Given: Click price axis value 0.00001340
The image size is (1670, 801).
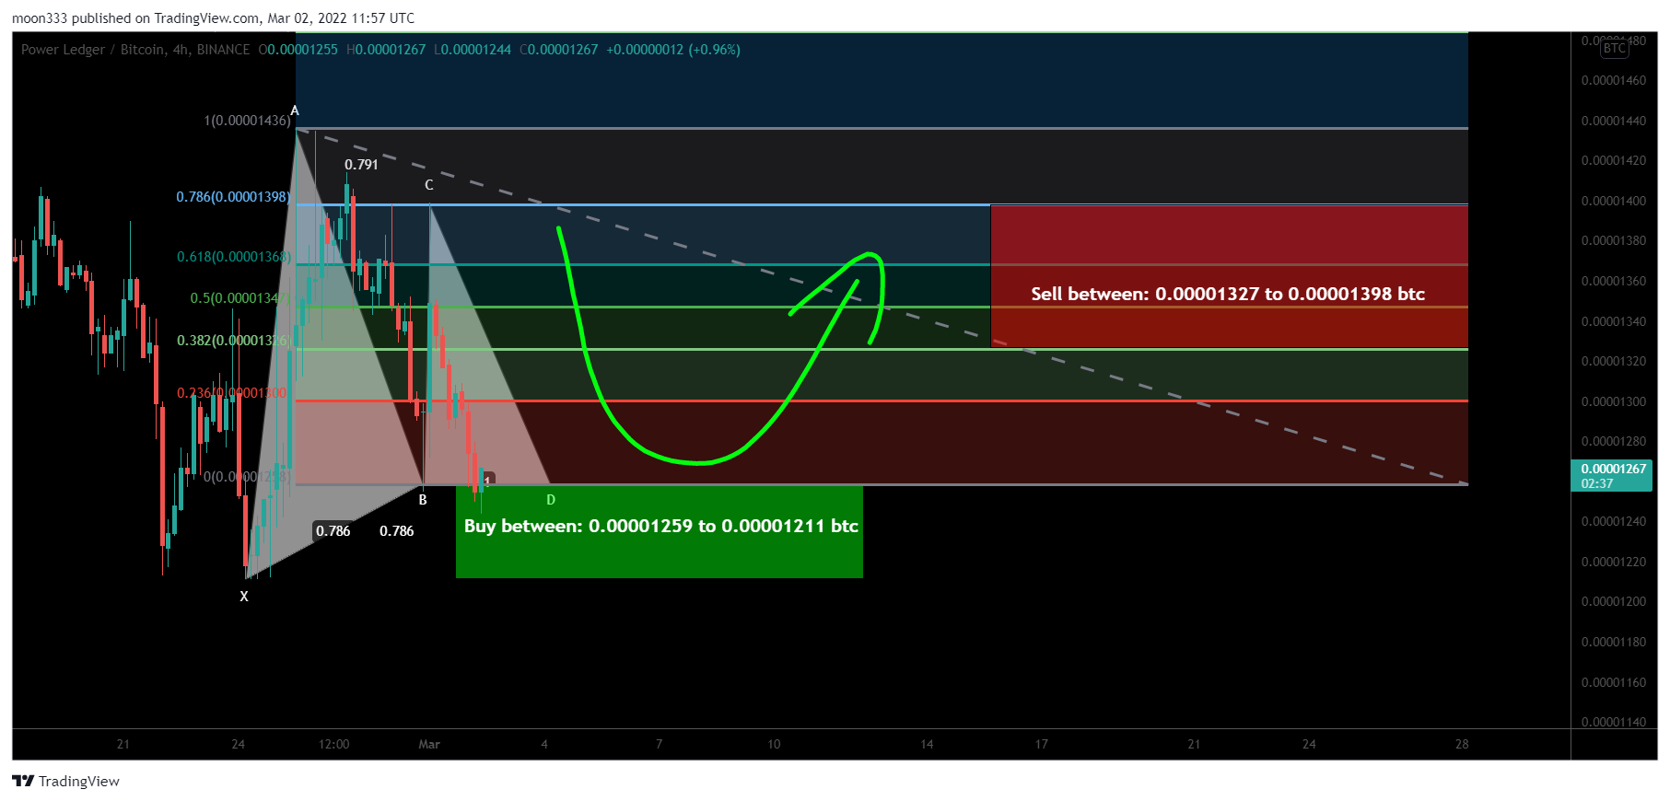Looking at the screenshot, I should pyautogui.click(x=1614, y=321).
